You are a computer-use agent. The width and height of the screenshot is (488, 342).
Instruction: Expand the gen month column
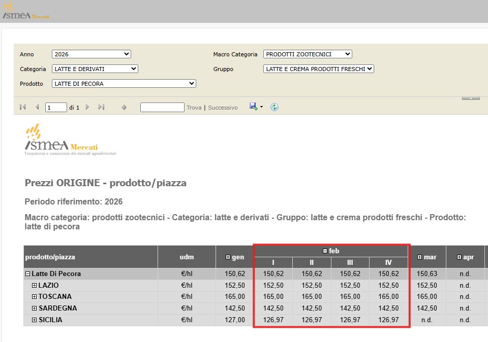point(228,257)
